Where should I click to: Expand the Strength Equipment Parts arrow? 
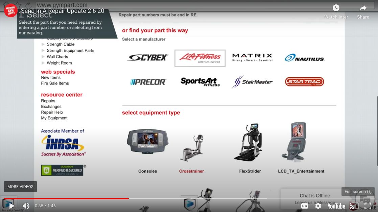(x=43, y=51)
